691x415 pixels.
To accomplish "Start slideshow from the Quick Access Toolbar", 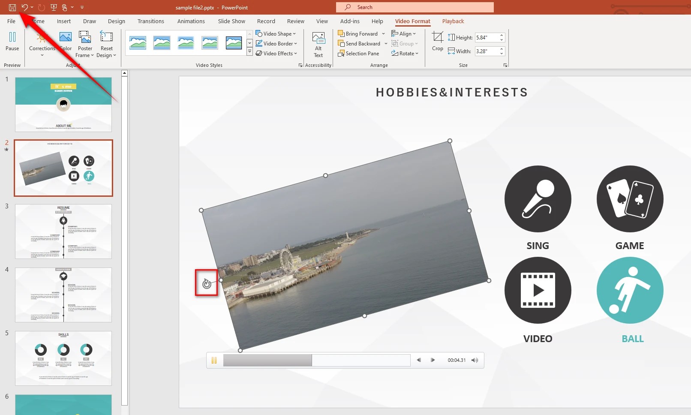I will [x=53, y=7].
